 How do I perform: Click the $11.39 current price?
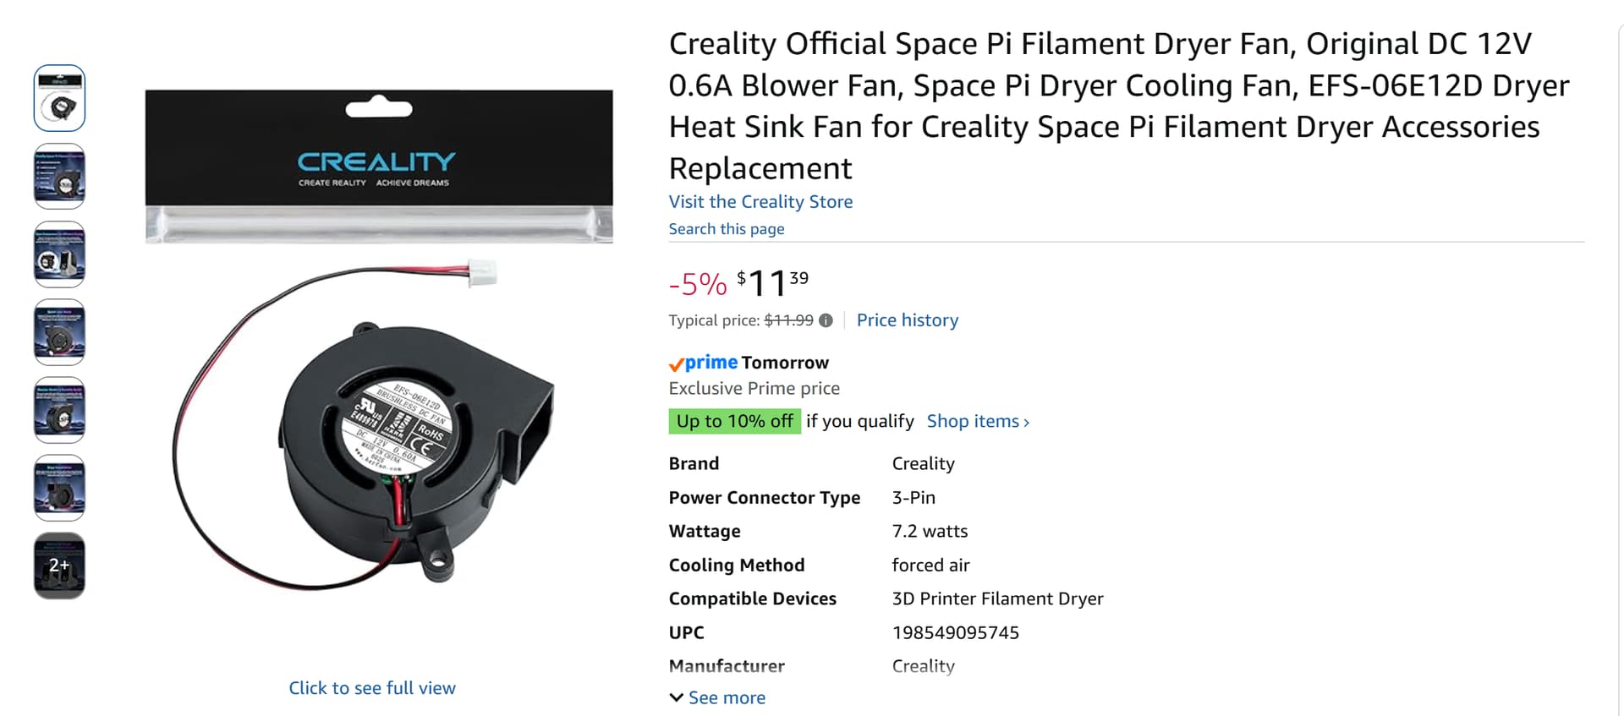click(772, 283)
